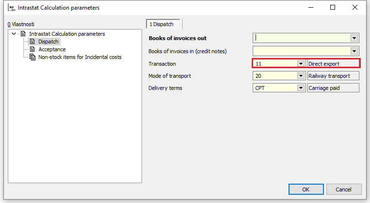Collapse the Intrastat Calculation parameters tree node

(14, 34)
